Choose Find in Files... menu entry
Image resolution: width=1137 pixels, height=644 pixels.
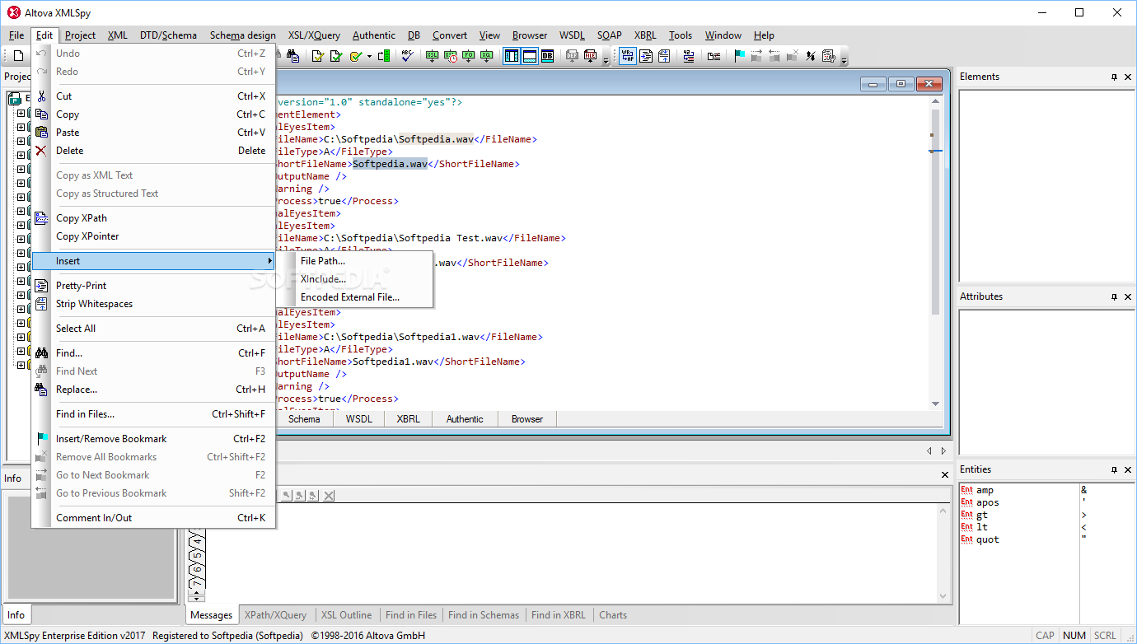point(152,414)
